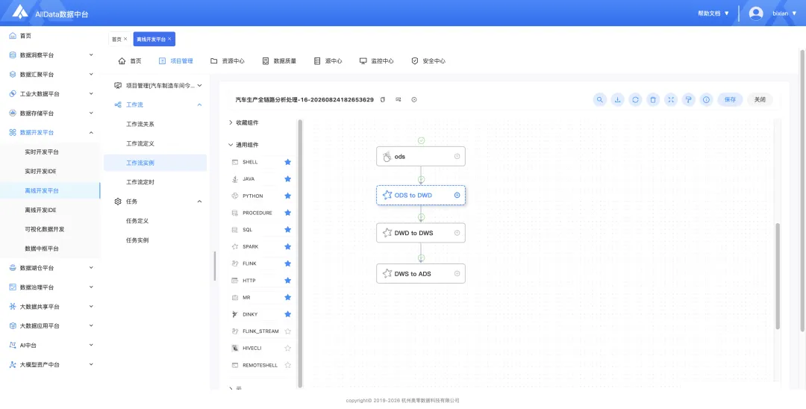806x409 pixels.
Task: Unfavorite the SHELL component star
Action: pyautogui.click(x=288, y=162)
